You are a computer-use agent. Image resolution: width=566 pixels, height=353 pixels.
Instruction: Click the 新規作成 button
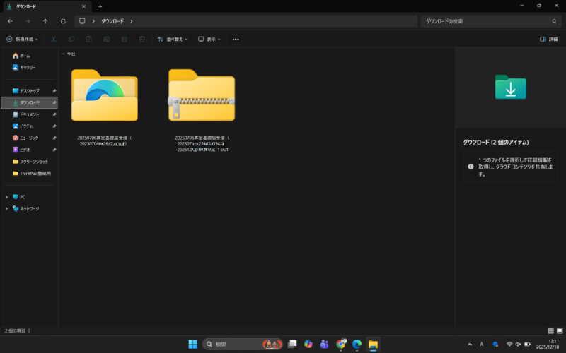point(23,40)
